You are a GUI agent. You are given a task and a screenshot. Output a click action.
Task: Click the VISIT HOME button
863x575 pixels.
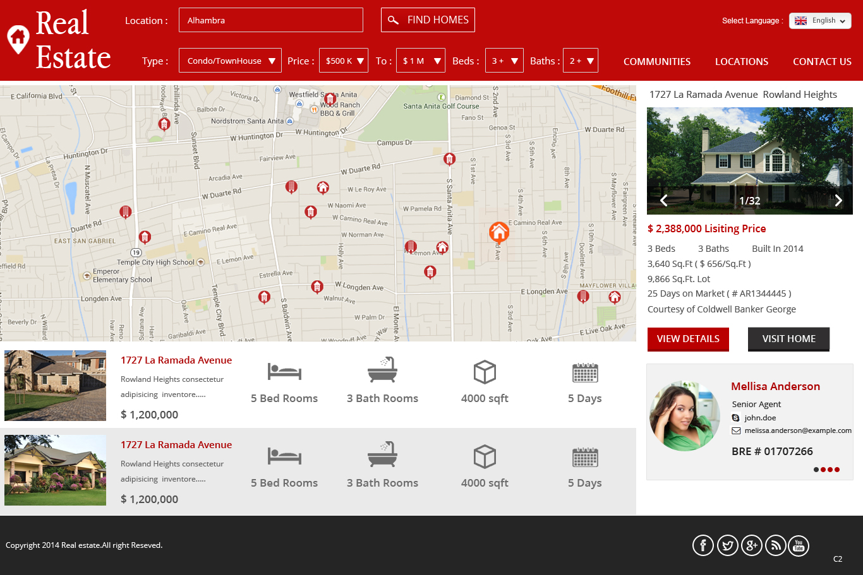[788, 339]
